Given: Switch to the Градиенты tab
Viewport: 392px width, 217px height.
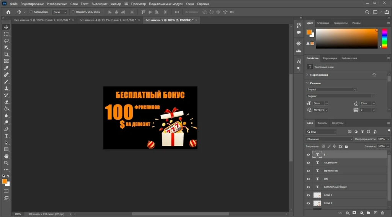Looking at the screenshot, I should [x=340, y=23].
